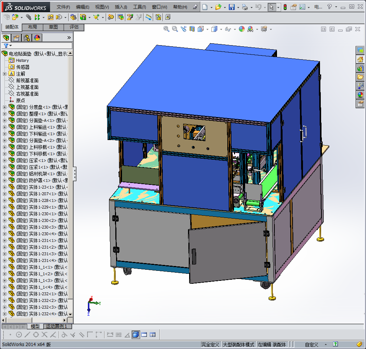Click the Previous View icon
366x349 pixels.
tap(184, 29)
